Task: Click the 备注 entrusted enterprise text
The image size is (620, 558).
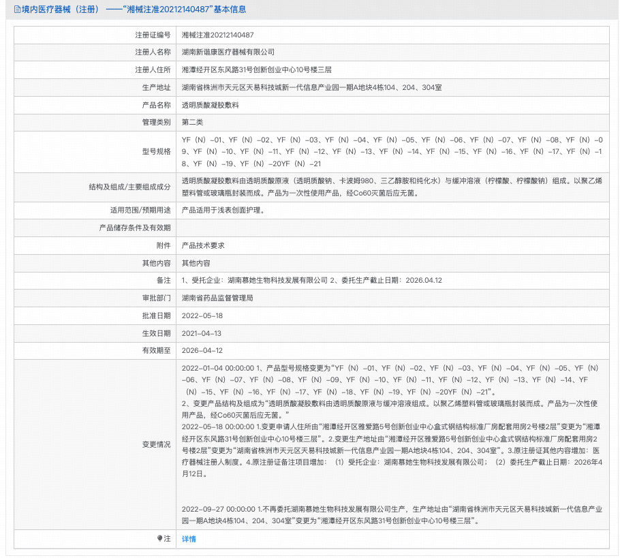Action: point(312,280)
